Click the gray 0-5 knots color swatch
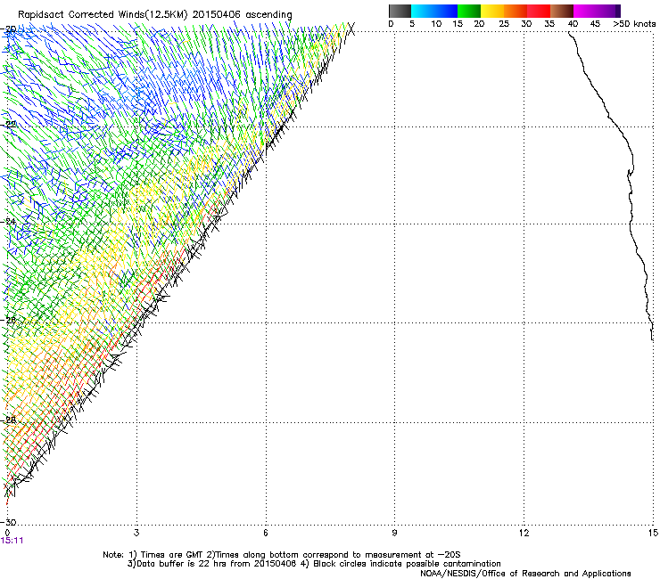 point(400,11)
